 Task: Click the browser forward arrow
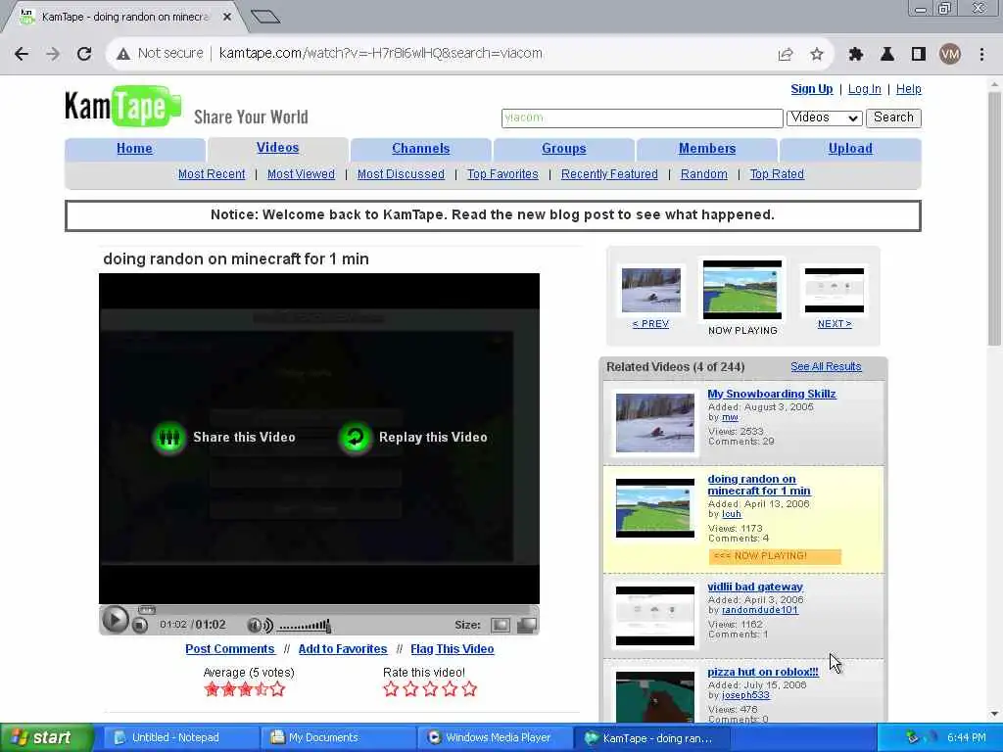tap(53, 54)
